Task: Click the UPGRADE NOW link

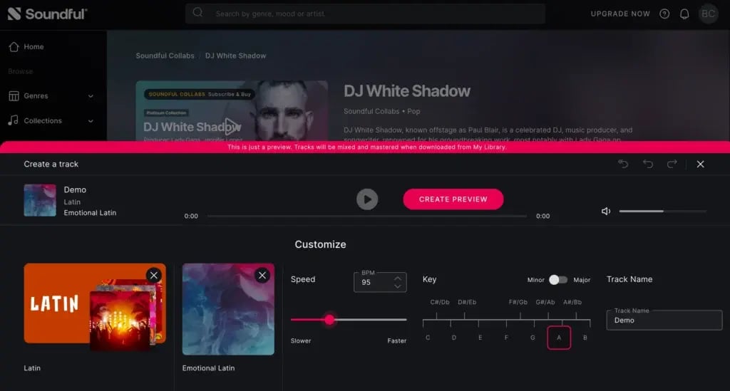Action: tap(620, 14)
